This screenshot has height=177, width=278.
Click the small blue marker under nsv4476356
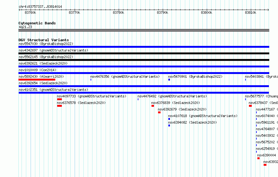click(91, 80)
